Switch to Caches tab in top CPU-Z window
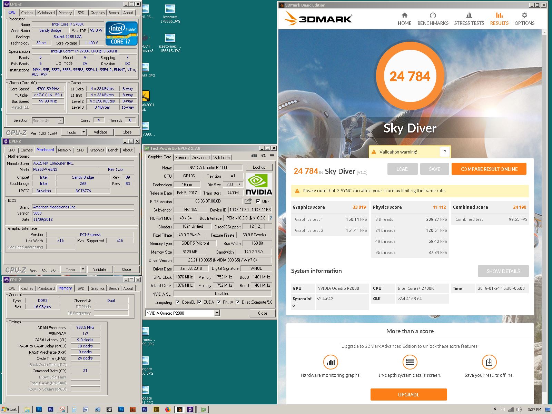Screen dimensions: 552x414 [x=27, y=13]
